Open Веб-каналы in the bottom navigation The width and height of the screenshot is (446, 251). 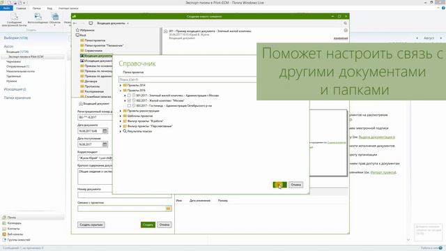click(13, 234)
